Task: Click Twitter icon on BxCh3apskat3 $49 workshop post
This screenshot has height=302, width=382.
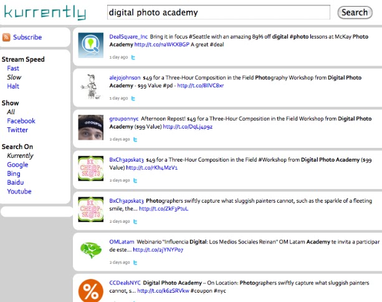Action: pos(135,180)
